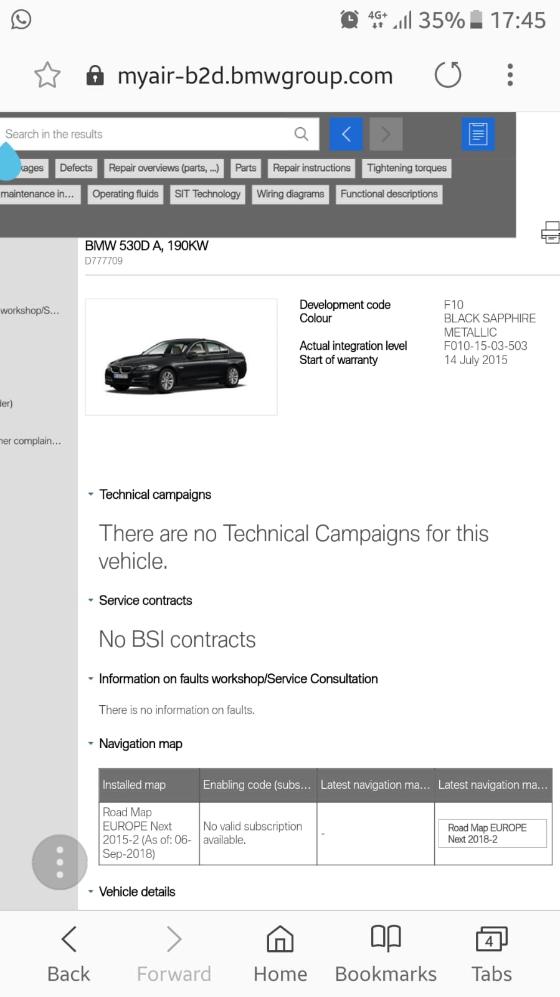Open Tightening torques tab
Screen dimensions: 560x997
coord(407,168)
